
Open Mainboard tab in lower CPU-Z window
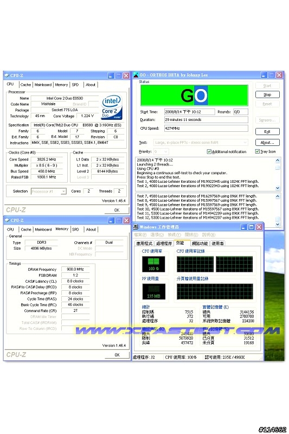click(x=43, y=229)
